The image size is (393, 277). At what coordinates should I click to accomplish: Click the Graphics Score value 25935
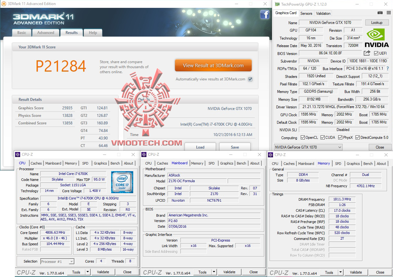[67, 108]
